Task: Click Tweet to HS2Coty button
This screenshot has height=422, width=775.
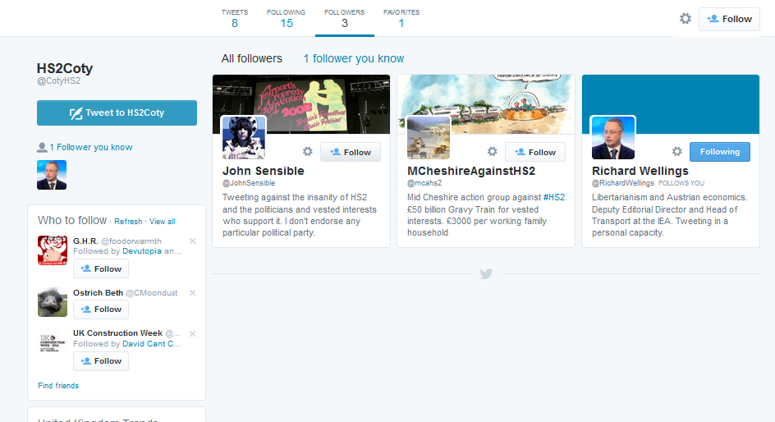Action: coord(117,113)
